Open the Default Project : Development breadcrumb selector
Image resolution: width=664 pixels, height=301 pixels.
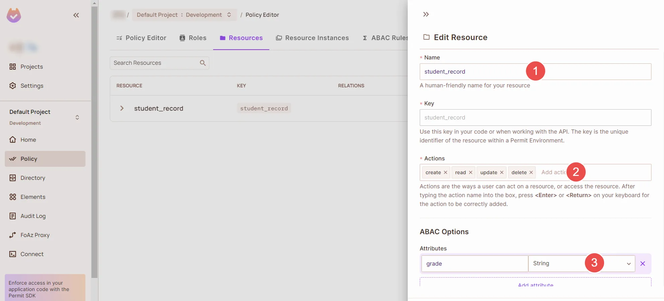pos(184,15)
